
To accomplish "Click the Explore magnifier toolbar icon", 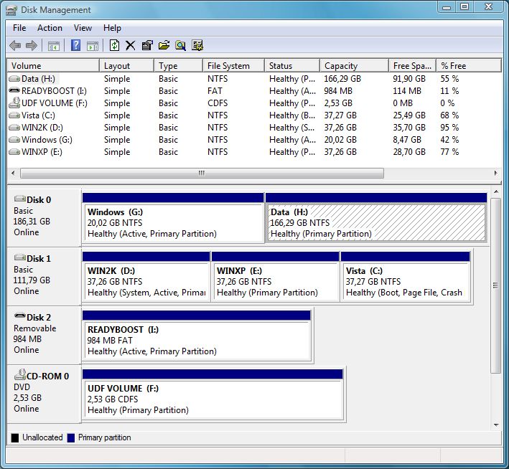I will click(180, 45).
